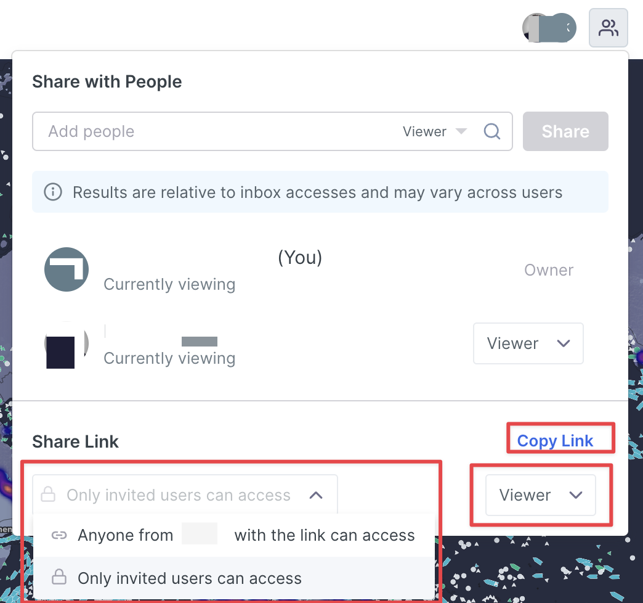The height and width of the screenshot is (603, 643).
Task: Click the "Results are relative to inbox accesses" notice
Action: [317, 192]
